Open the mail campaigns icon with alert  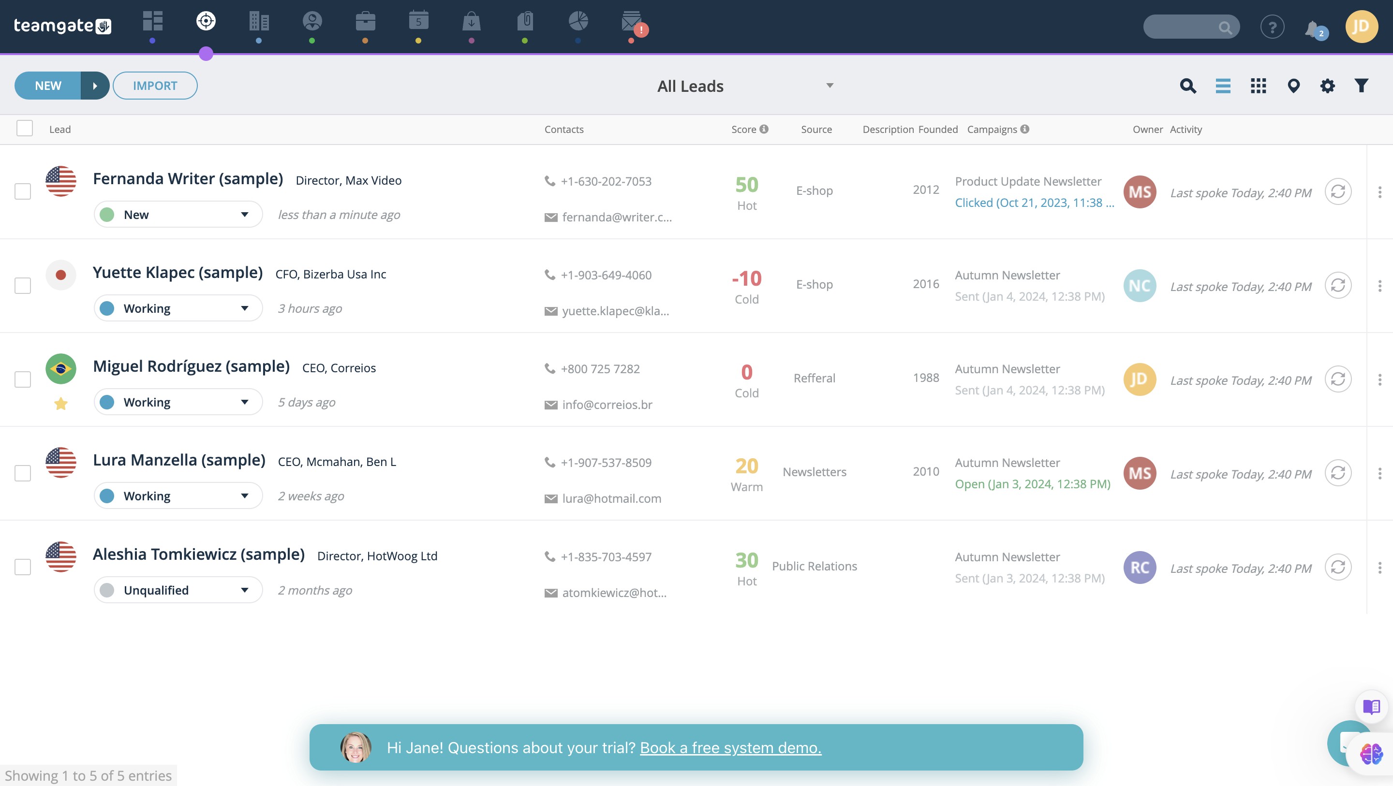tap(632, 22)
